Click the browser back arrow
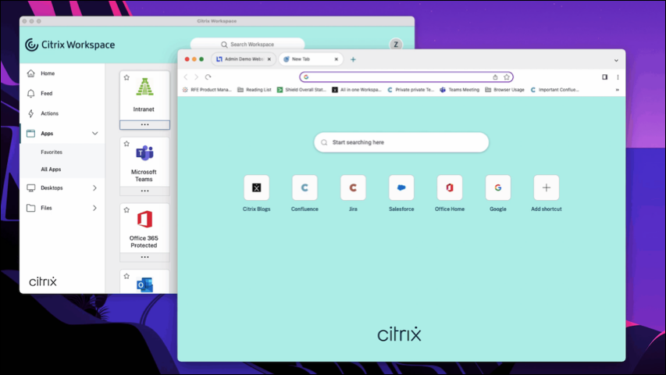The image size is (666, 375). (186, 77)
